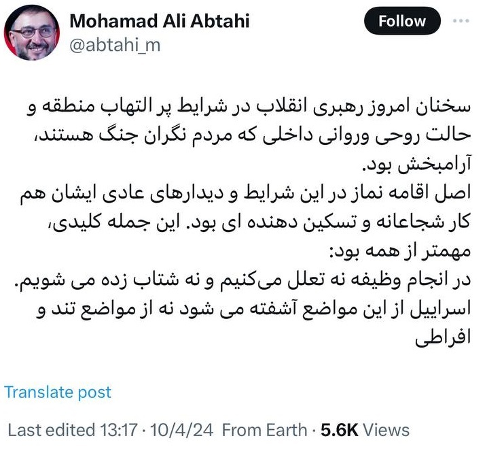Click the 5.6K Views count
Screen dimensions: 485x451
point(365,430)
